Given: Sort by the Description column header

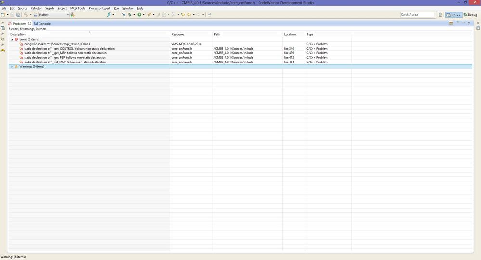Looking at the screenshot, I should 89,34.
